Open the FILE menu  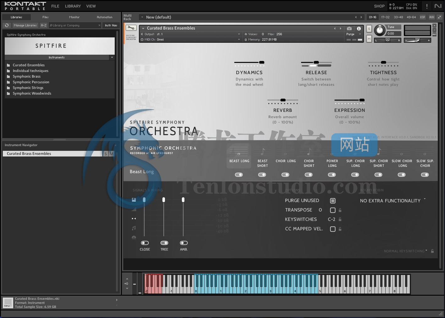coord(55,6)
